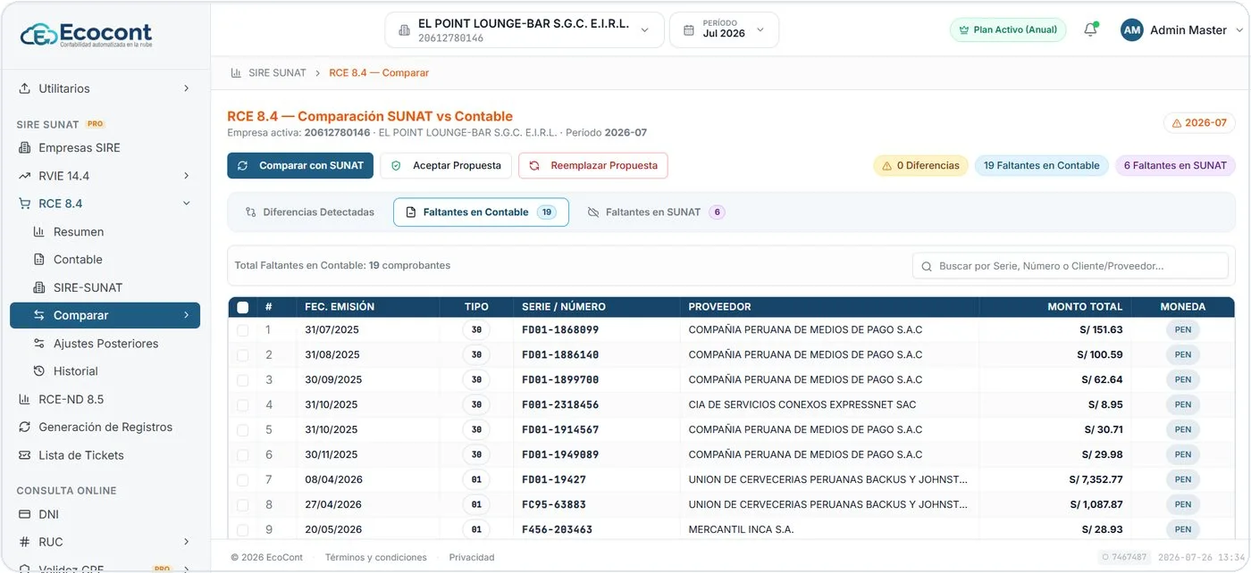1251x573 pixels.
Task: Switch to Diferencias Detectadas tab
Action: pyautogui.click(x=309, y=212)
